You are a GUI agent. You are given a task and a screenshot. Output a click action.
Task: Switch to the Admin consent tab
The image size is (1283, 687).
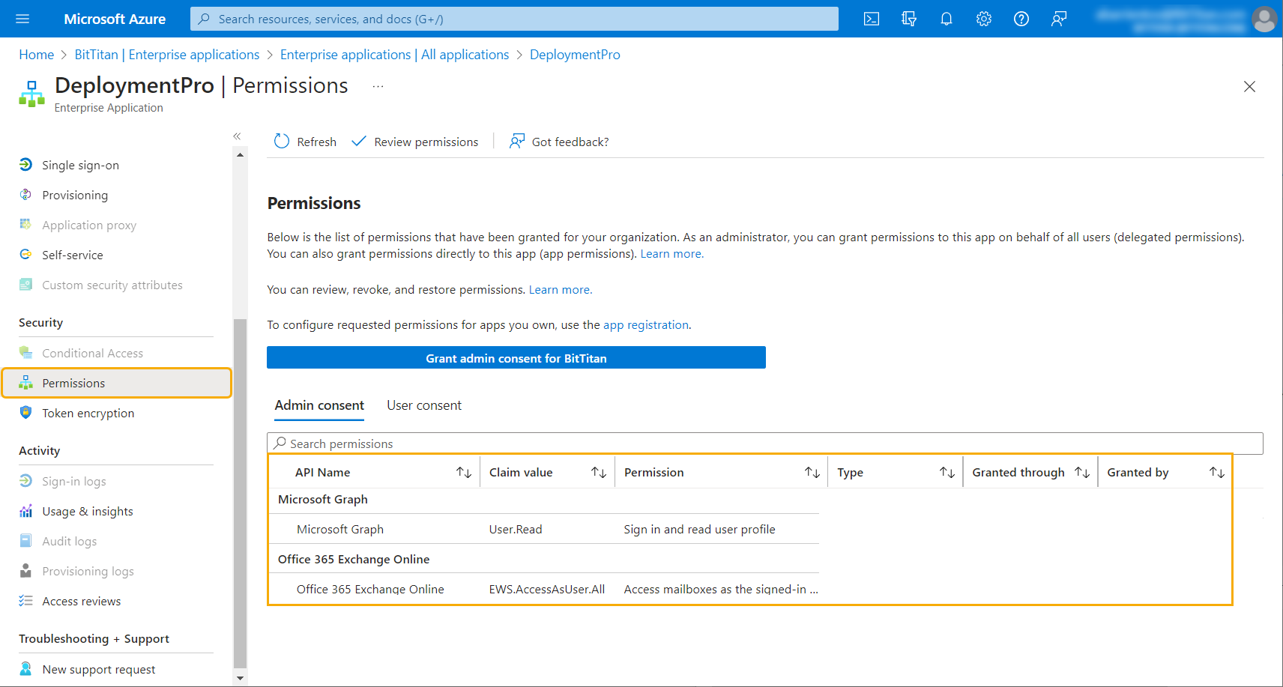pos(319,405)
